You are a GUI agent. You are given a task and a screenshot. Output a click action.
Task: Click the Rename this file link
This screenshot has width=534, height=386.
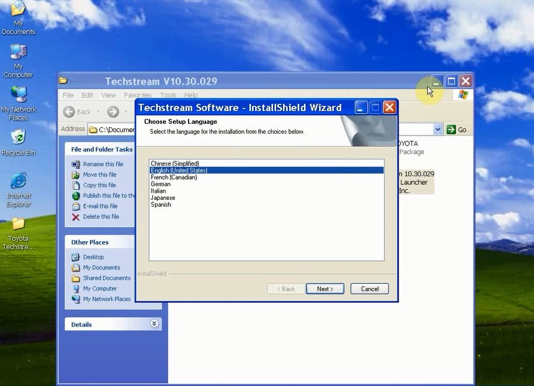tap(103, 164)
